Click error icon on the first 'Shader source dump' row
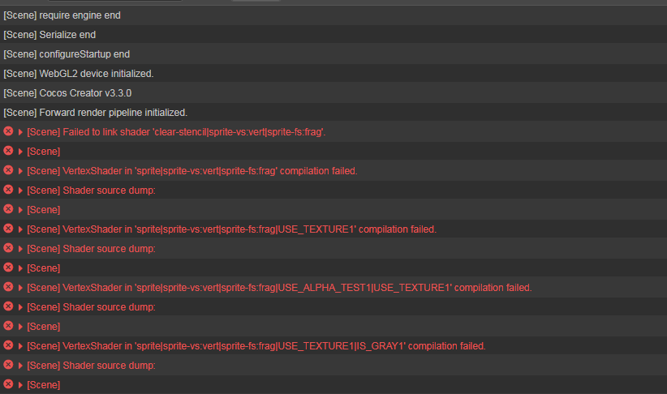 pos(8,190)
